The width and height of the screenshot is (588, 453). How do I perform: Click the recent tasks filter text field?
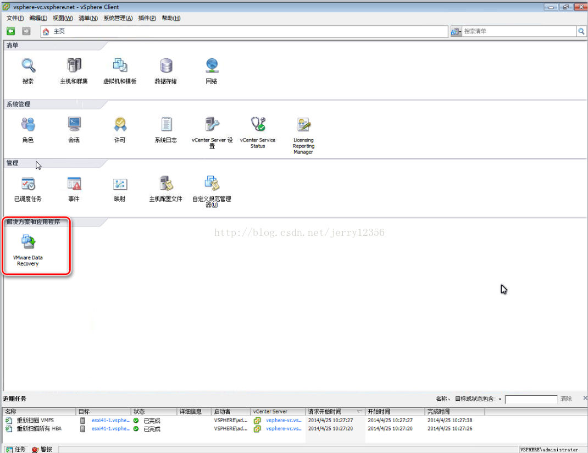[x=531, y=399]
